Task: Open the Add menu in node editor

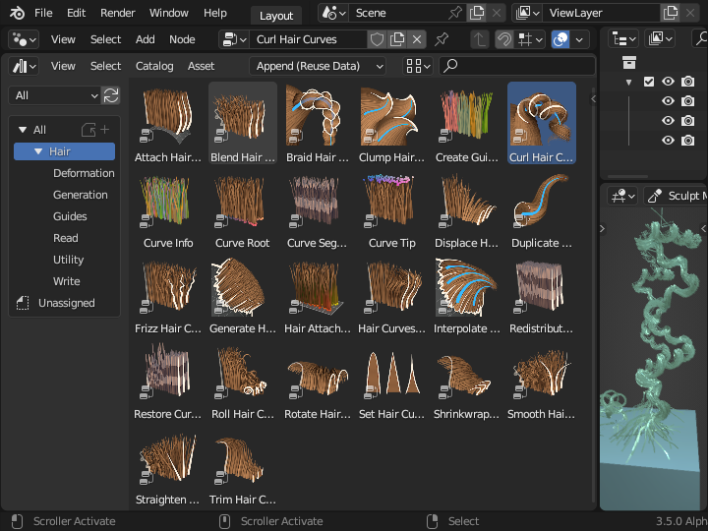Action: click(x=145, y=39)
